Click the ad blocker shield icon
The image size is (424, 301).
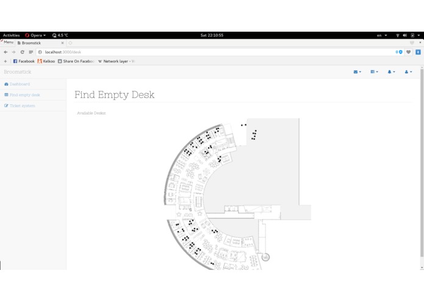401,52
